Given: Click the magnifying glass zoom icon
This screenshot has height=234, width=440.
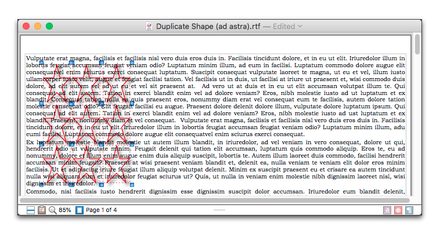Looking at the screenshot, I should point(52,210).
